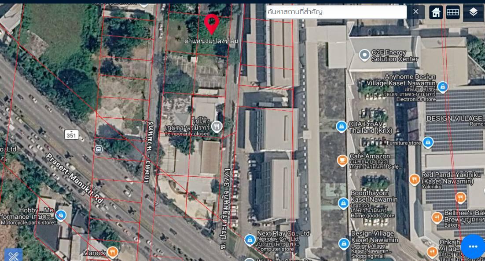485x261 pixels.
Task: Click the Hobby Me Performance shop pin
Action: point(61,215)
